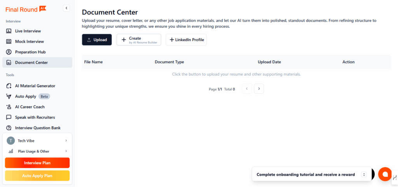Click the Auto Apply paper plane icon
Screen dimensions: 398x187
tap(9, 96)
